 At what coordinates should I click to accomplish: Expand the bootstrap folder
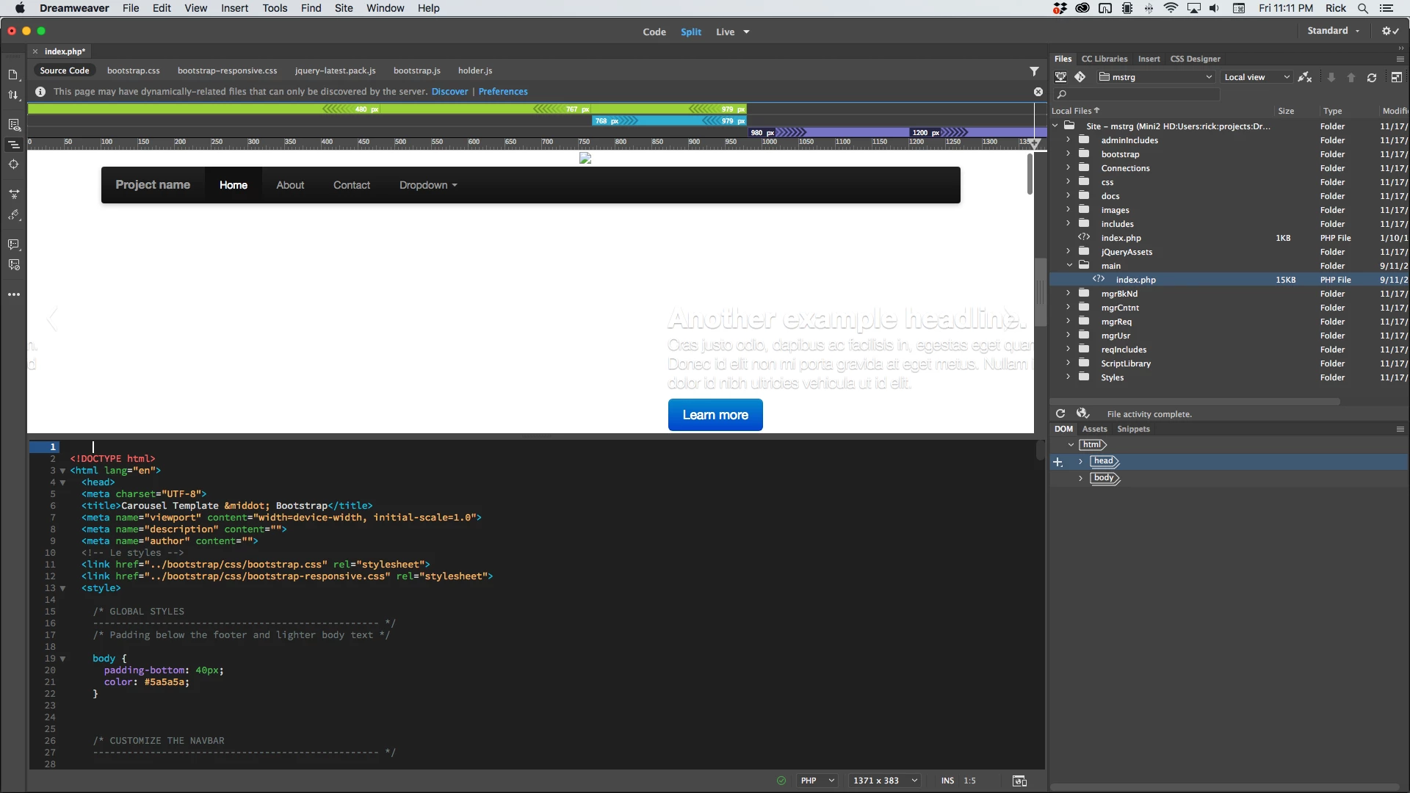[1068, 154]
